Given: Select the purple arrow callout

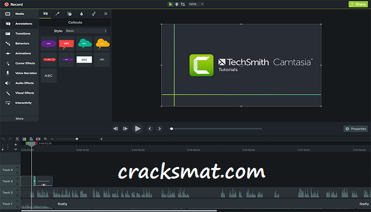Looking at the screenshot, I should (x=66, y=59).
